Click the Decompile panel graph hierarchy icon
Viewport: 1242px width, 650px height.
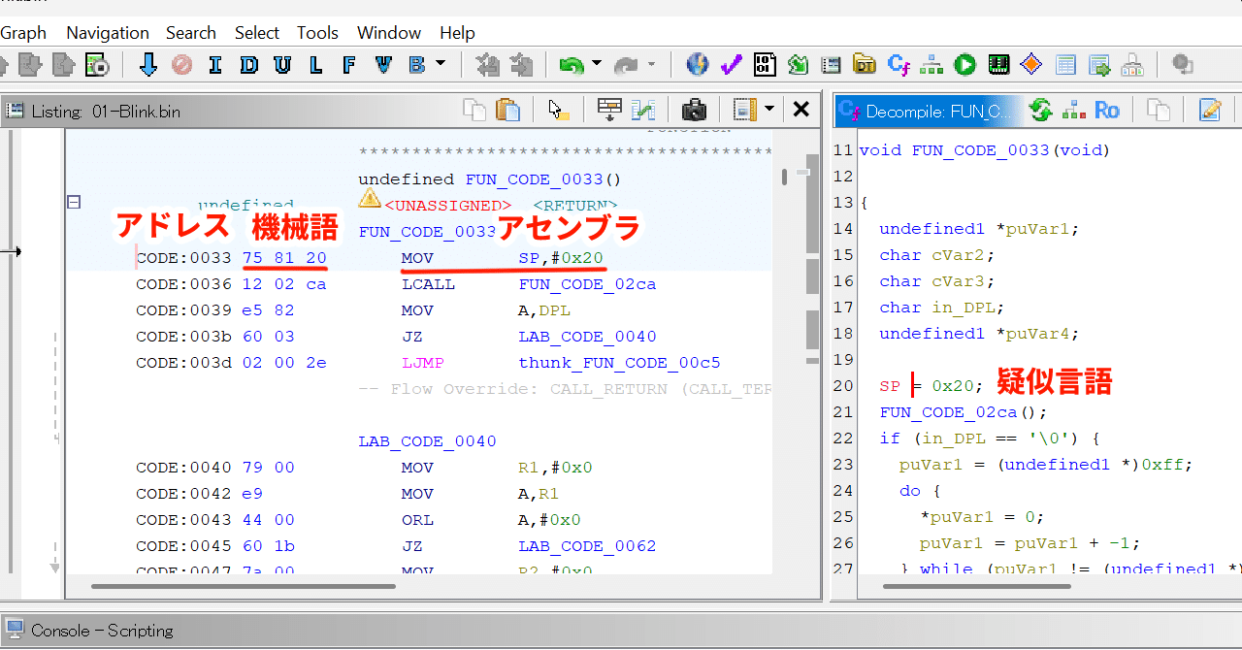(1074, 111)
